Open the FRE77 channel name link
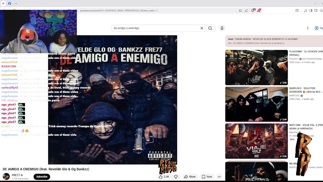The width and height of the screenshot is (323, 182). (16, 175)
